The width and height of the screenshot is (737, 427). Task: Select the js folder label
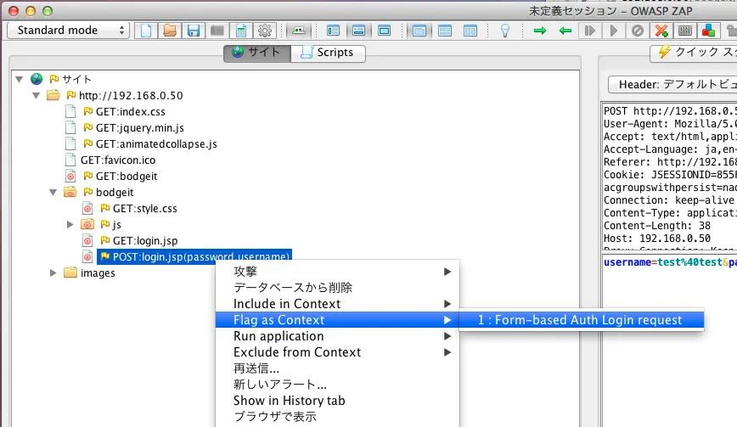coord(116,225)
